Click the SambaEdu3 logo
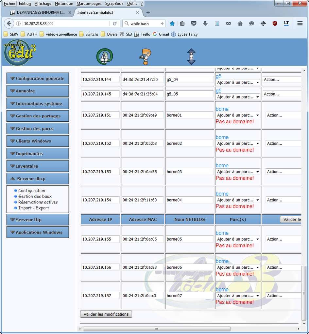Image resolution: width=309 pixels, height=334 pixels. tap(20, 53)
